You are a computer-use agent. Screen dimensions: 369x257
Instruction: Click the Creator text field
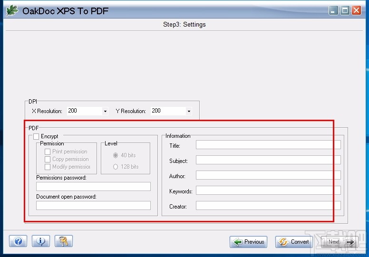[x=268, y=206]
